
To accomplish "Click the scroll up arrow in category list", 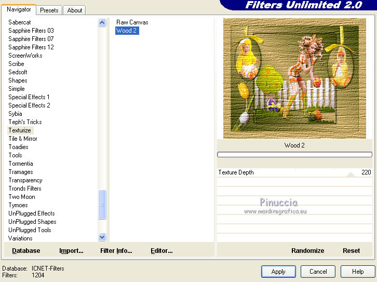I will tap(102, 23).
